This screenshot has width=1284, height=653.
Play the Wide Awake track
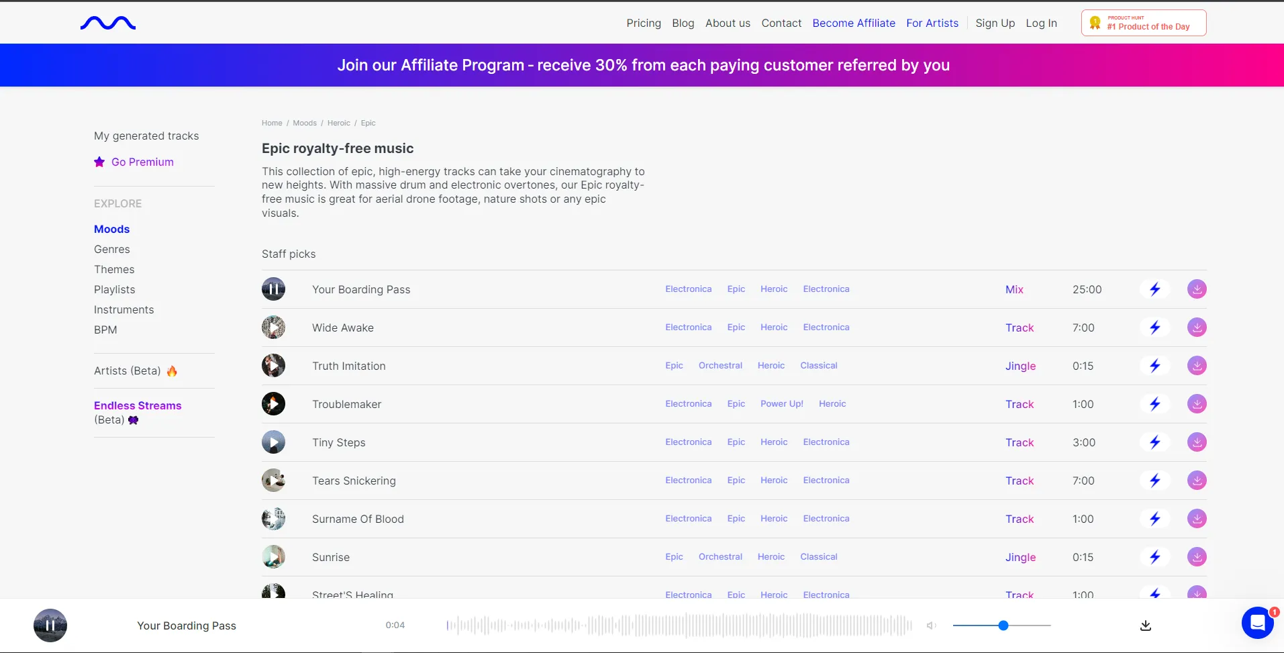tap(273, 328)
